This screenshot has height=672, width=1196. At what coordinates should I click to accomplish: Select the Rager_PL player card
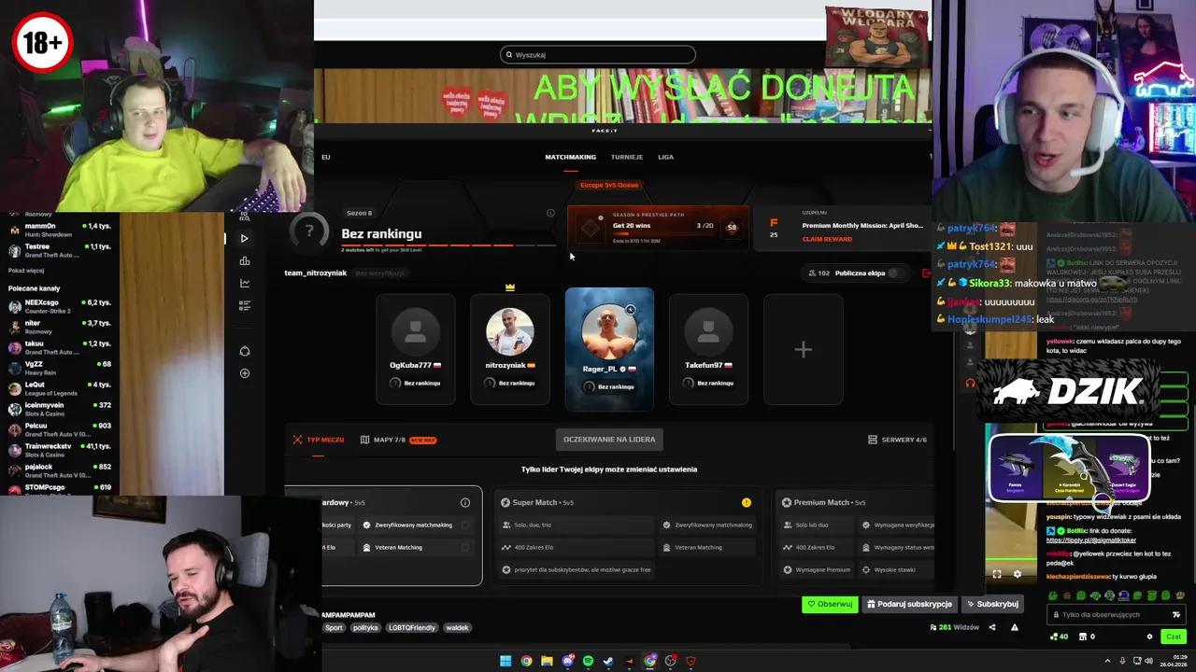point(609,349)
